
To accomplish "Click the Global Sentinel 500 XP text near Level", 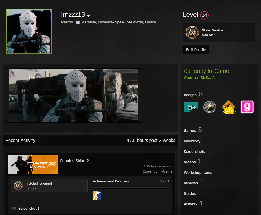I will click(x=213, y=33).
